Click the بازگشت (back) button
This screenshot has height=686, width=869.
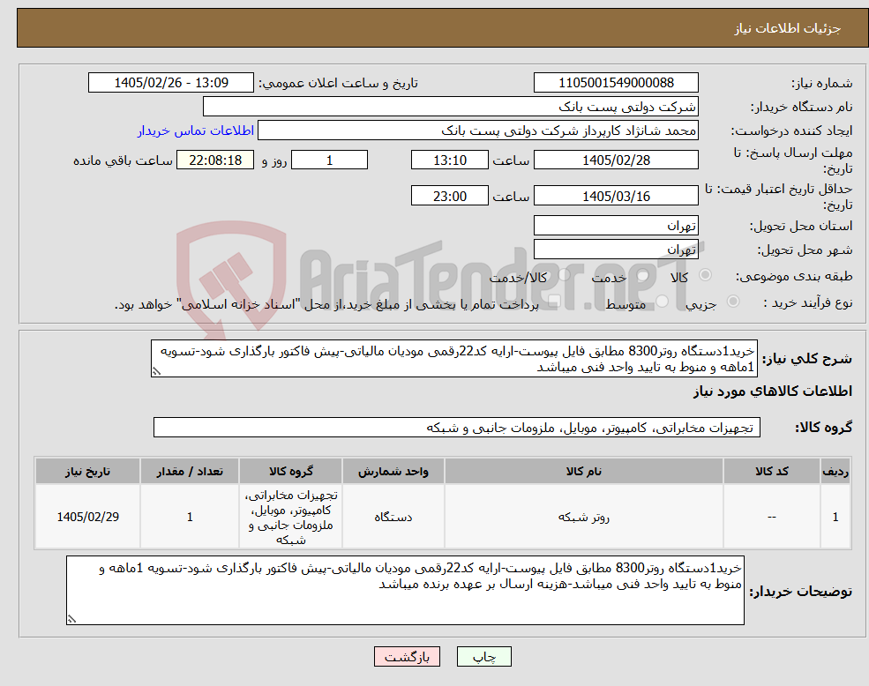click(407, 657)
